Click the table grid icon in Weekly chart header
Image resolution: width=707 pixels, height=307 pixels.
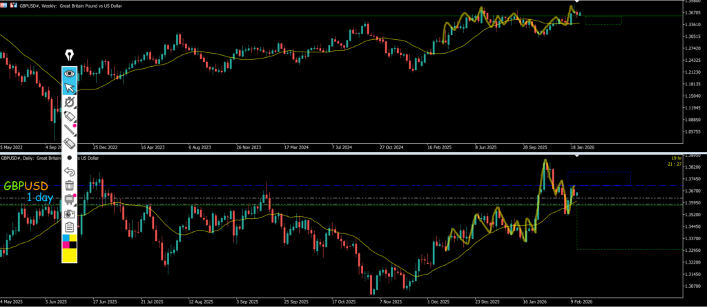point(5,4)
